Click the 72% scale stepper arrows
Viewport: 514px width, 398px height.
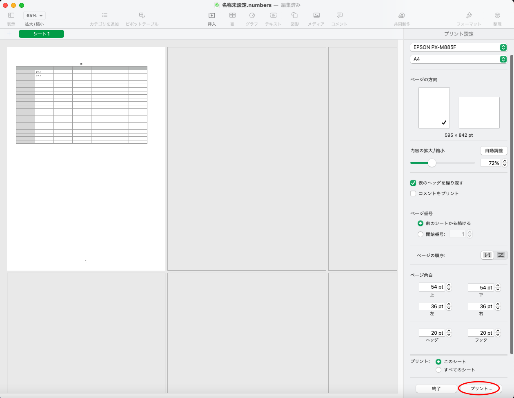(x=505, y=163)
